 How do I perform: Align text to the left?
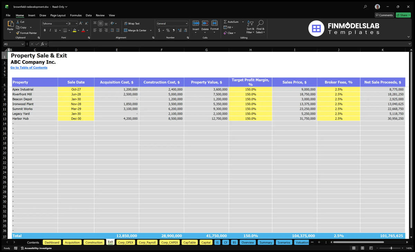click(x=95, y=30)
